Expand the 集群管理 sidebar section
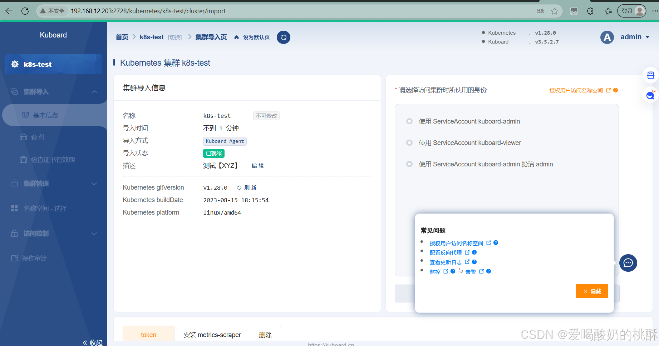This screenshot has width=659, height=346. (x=54, y=184)
